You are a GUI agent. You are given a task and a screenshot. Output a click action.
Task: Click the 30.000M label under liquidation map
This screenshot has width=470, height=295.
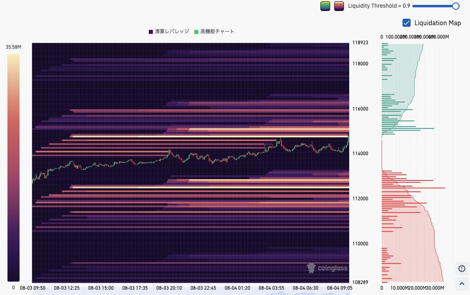pyautogui.click(x=435, y=288)
